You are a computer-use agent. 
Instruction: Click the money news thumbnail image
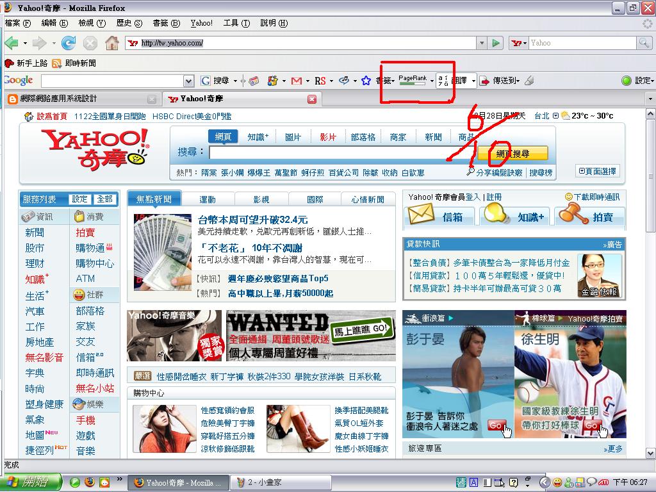tap(162, 252)
